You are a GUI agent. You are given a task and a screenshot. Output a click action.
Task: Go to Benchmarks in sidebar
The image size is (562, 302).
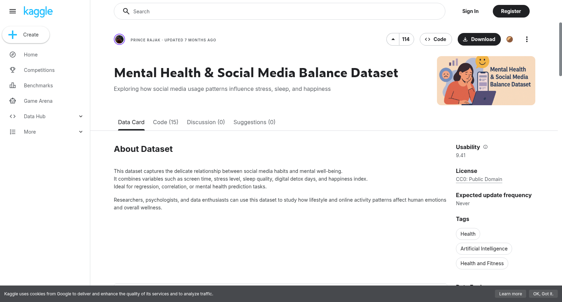pyautogui.click(x=38, y=86)
